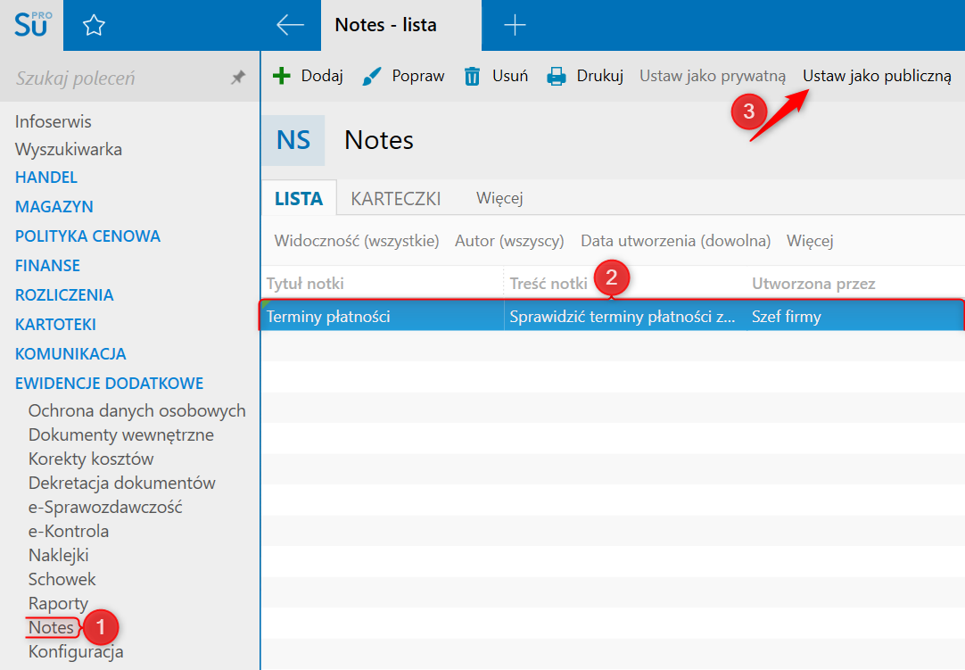Open favorites via the star icon
Screen dimensions: 965x670
94,25
